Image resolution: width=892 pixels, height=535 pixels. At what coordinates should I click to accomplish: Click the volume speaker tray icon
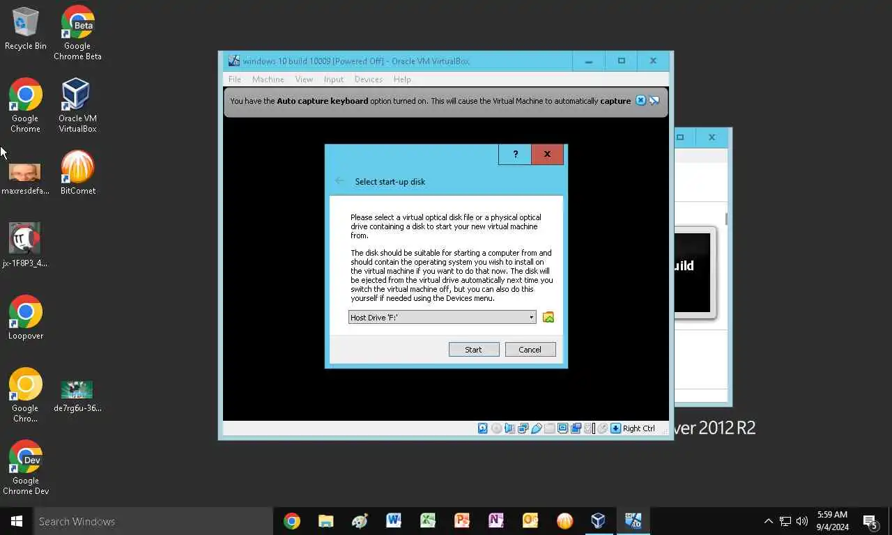(x=802, y=521)
